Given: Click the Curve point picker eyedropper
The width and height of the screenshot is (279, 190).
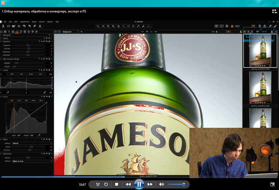Looking at the screenshot, I should (39, 136).
